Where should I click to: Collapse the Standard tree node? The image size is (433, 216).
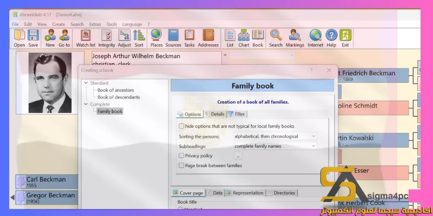click(x=86, y=83)
